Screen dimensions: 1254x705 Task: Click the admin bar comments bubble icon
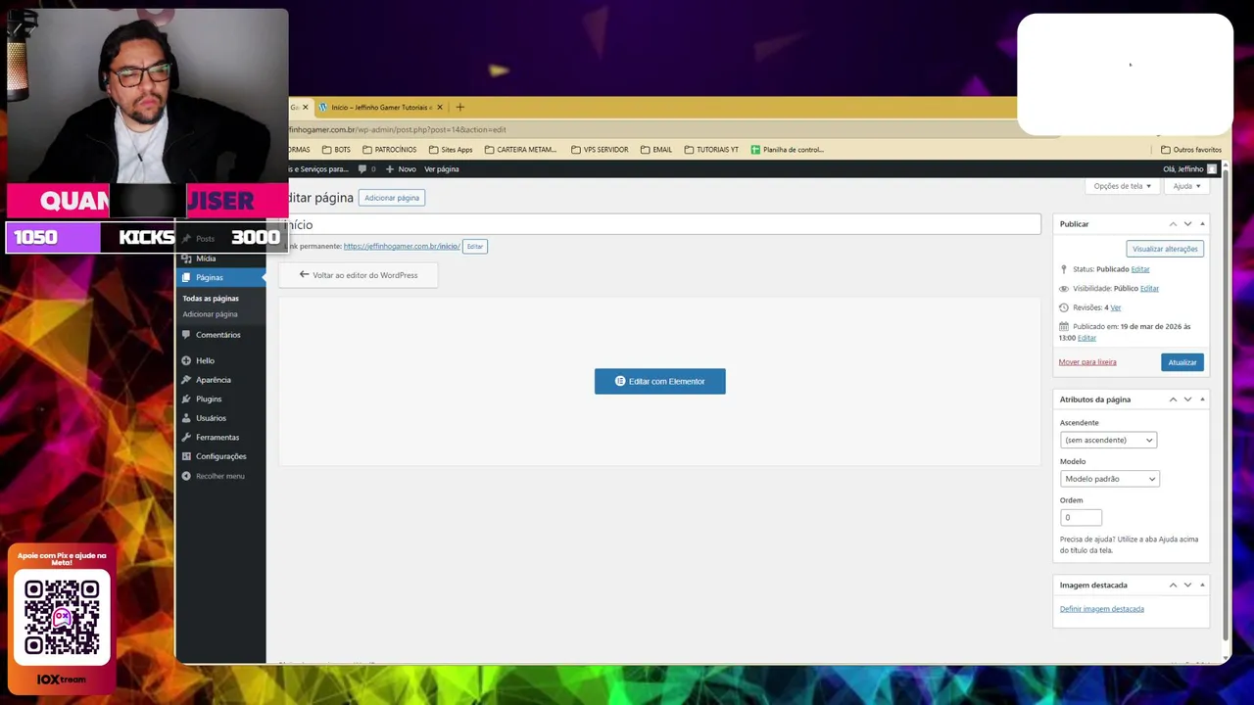pos(362,169)
